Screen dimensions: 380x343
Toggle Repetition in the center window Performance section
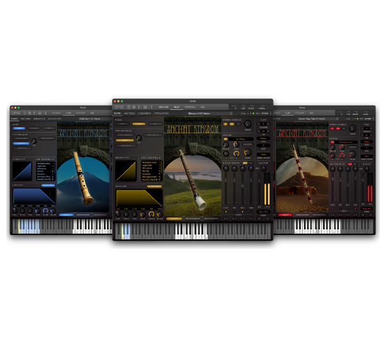coord(126,146)
